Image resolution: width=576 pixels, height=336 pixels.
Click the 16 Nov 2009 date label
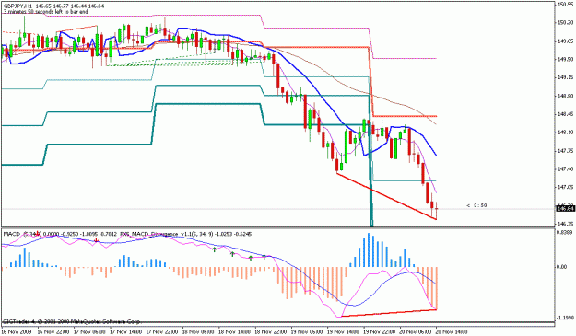pos(17,332)
